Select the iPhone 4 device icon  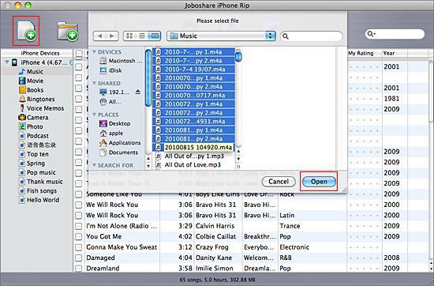(x=15, y=62)
